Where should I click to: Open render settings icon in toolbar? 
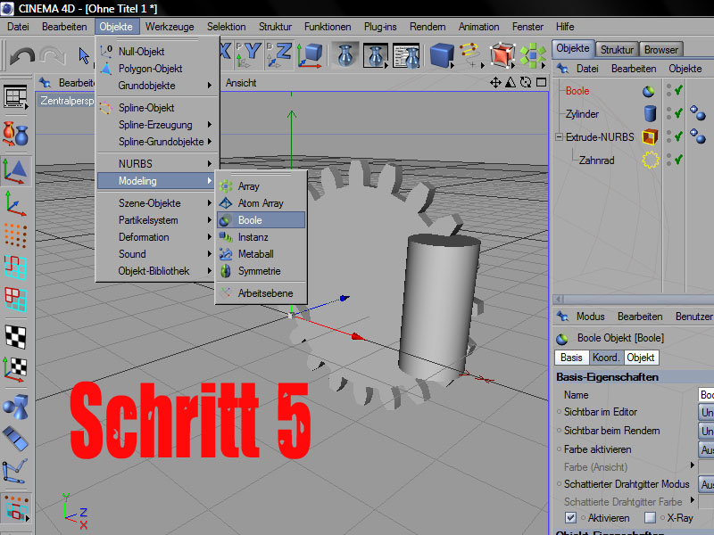point(406,55)
